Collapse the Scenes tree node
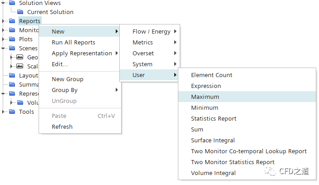The image size is (319, 185). click(x=4, y=49)
